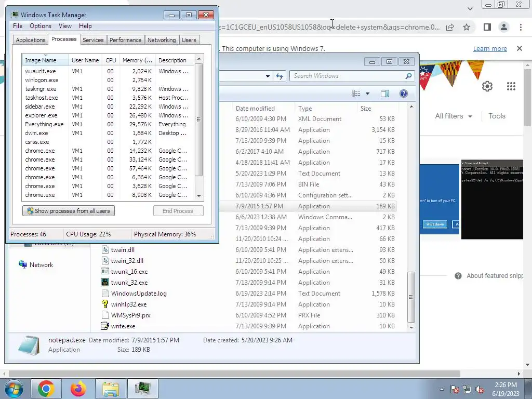The image size is (532, 399).
Task: Click Task Manager taskbar icon
Action: click(x=142, y=389)
